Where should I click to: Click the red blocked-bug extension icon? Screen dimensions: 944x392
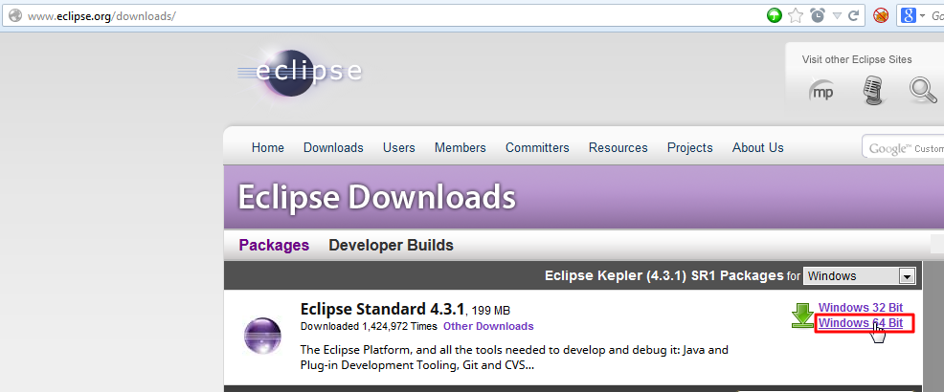[x=881, y=15]
